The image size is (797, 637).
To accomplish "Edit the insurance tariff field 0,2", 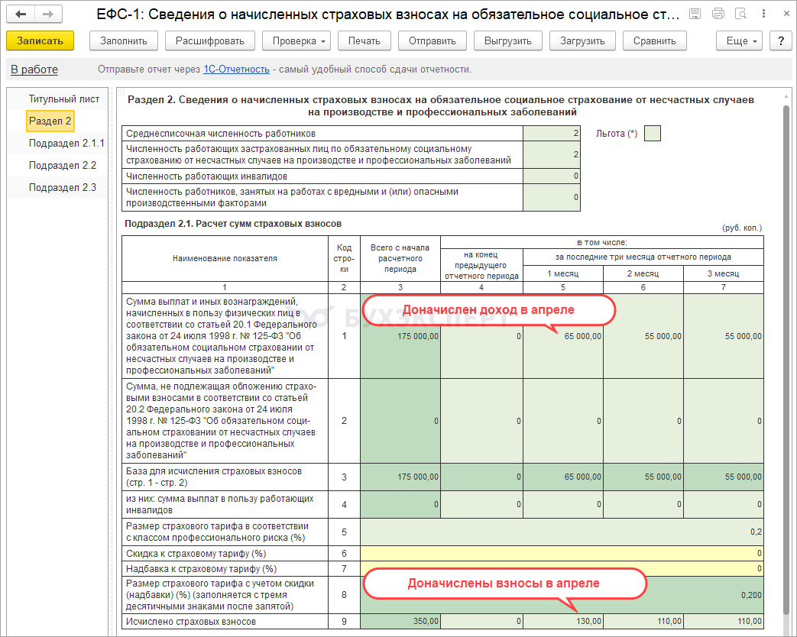I will point(562,532).
